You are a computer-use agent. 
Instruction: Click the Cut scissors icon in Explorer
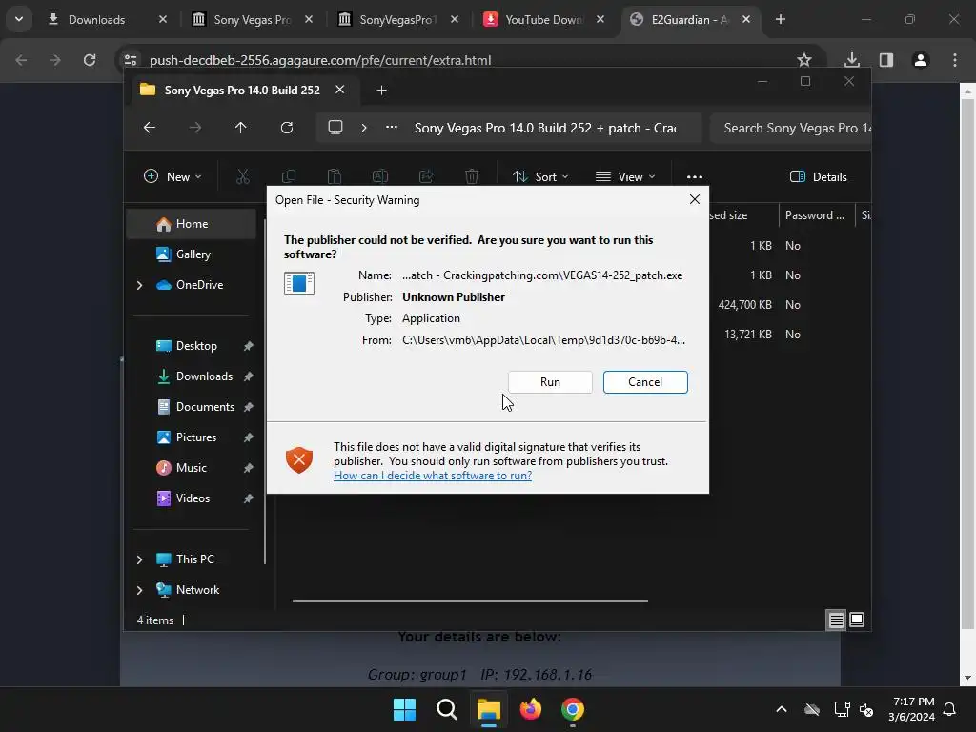pos(243,176)
